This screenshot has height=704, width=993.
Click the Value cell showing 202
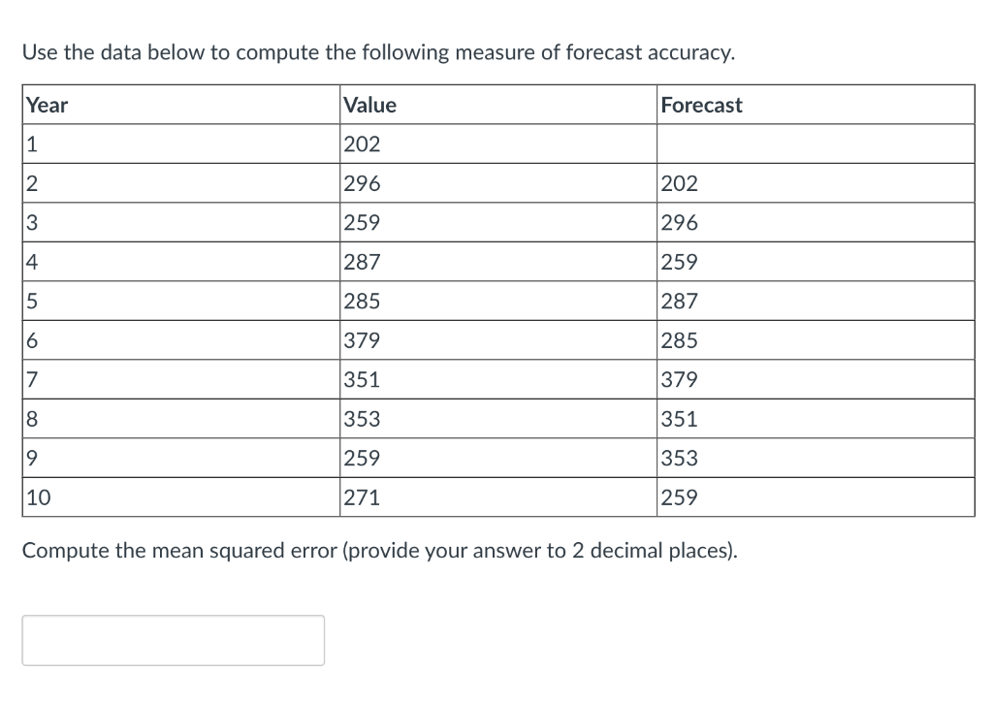point(360,144)
